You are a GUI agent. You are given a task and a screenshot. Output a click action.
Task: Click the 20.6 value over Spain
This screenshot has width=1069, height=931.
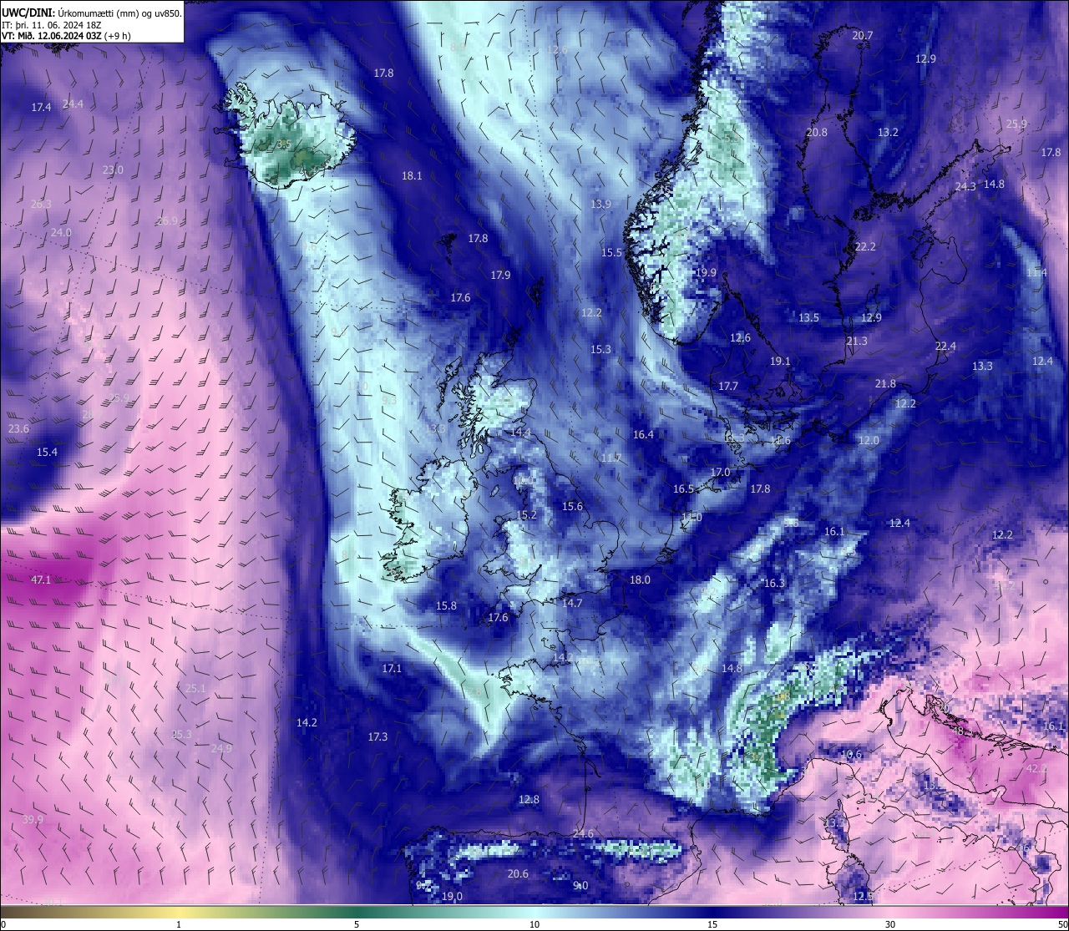(518, 873)
